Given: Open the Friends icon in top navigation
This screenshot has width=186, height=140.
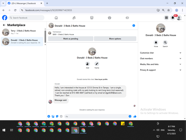Looking at the screenshot, I should [x=74, y=18].
